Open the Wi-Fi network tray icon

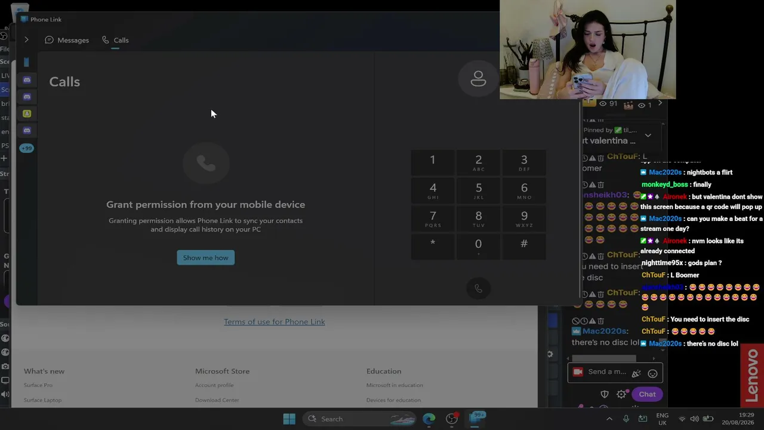coord(682,419)
